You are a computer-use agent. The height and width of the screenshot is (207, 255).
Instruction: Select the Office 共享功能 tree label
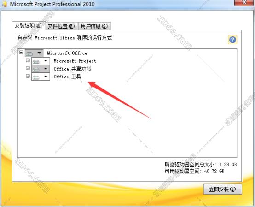(72, 69)
